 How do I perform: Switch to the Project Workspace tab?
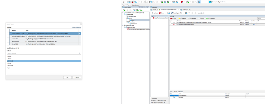[126, 5]
